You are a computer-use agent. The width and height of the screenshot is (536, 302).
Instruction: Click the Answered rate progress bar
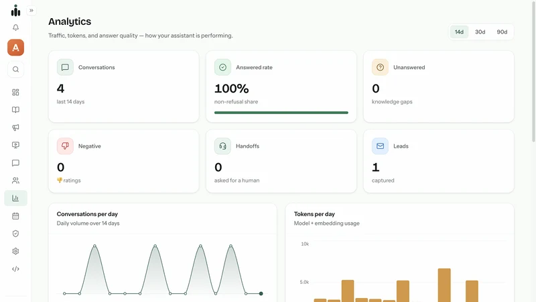pyautogui.click(x=281, y=113)
